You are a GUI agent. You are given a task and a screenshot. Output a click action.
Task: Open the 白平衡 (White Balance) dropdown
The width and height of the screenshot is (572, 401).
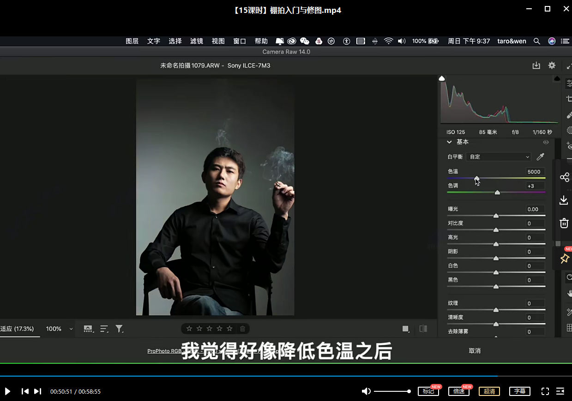(x=498, y=157)
